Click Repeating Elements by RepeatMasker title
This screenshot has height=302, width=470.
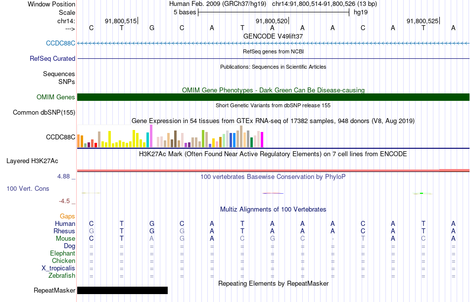[273, 283]
